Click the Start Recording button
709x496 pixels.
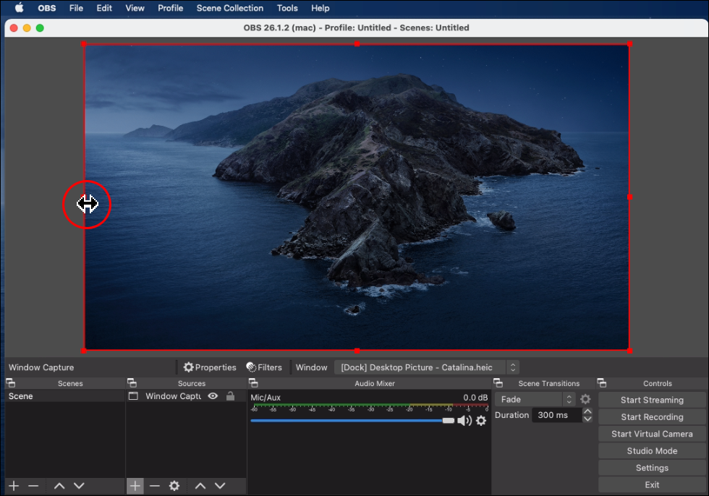(651, 417)
